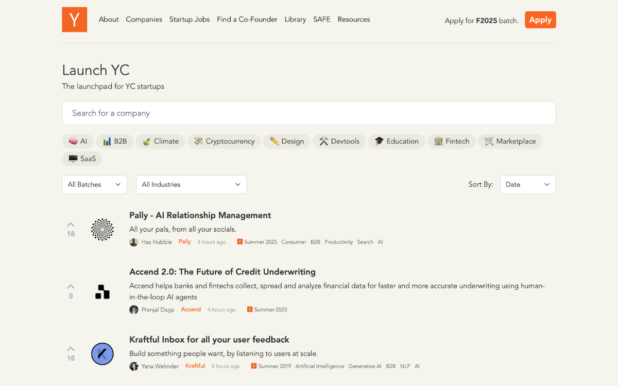Click the Pally vote count 18
618x386 pixels.
click(71, 234)
